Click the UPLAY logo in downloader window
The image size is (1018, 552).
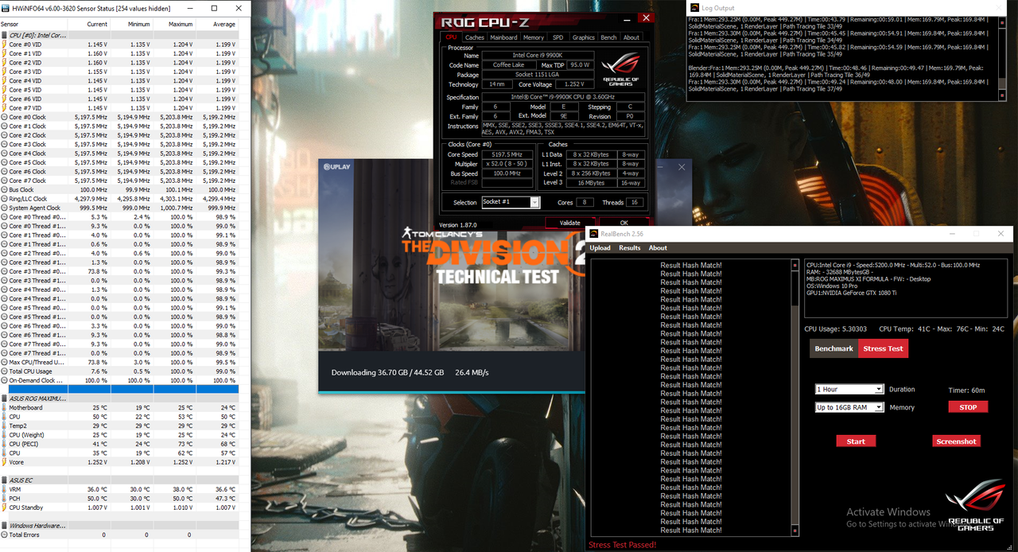click(336, 167)
